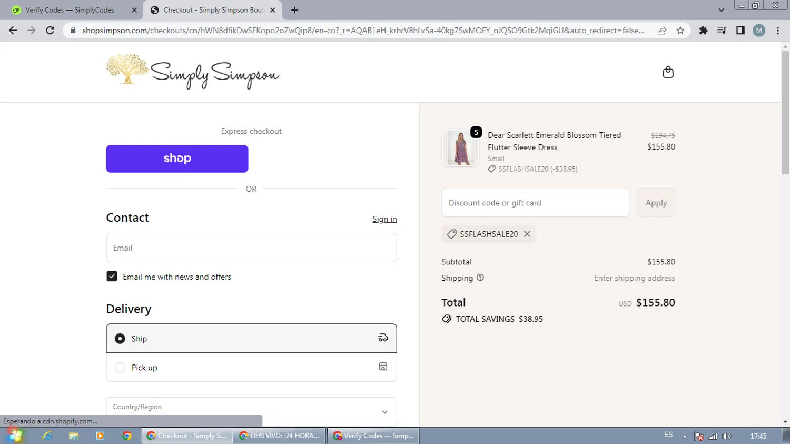This screenshot has width=790, height=444.
Task: Focus the Email input field
Action: point(251,248)
